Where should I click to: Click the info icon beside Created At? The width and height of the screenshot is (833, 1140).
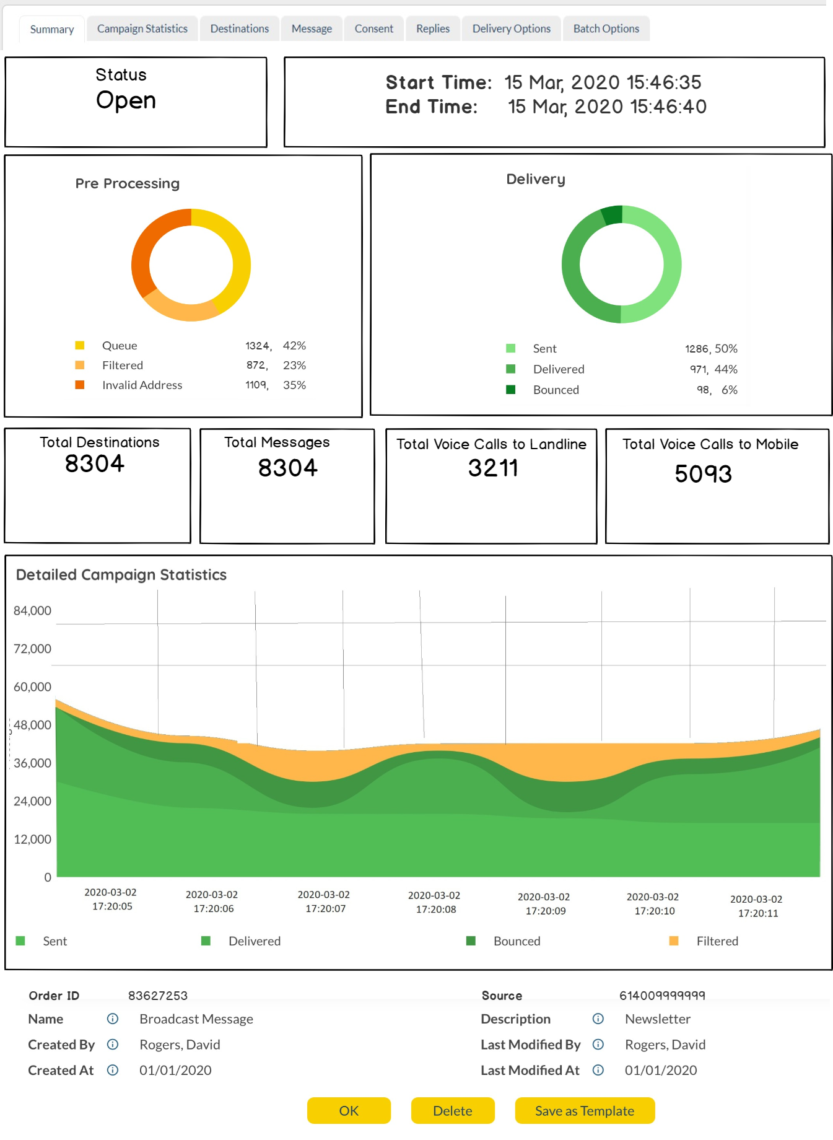tap(113, 1070)
